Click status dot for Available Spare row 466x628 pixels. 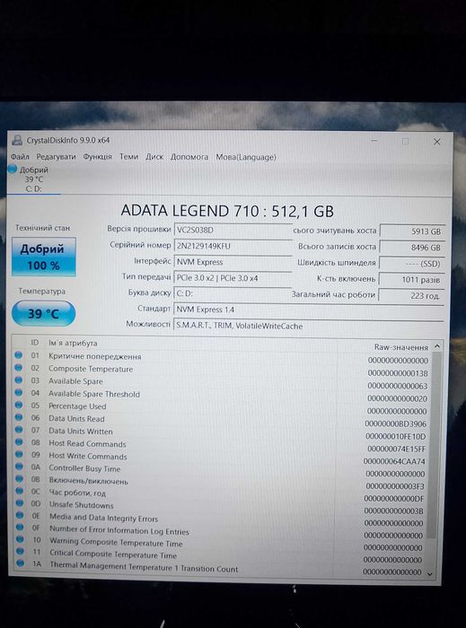coord(19,380)
